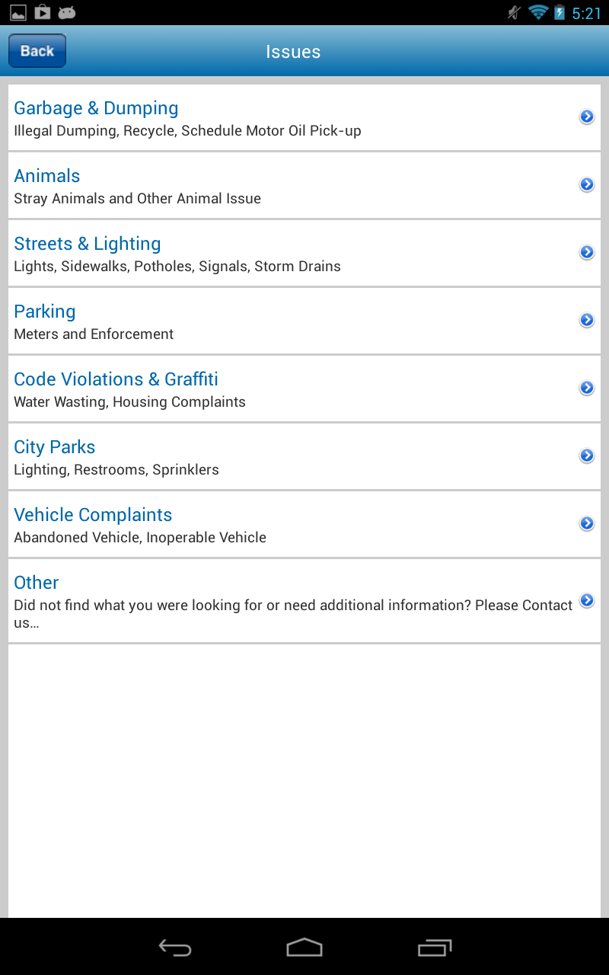
Task: Open the Vehicle Complaints heading
Action: pos(93,515)
